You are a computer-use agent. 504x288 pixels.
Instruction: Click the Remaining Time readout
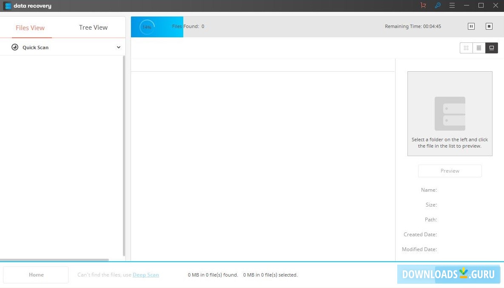point(413,26)
